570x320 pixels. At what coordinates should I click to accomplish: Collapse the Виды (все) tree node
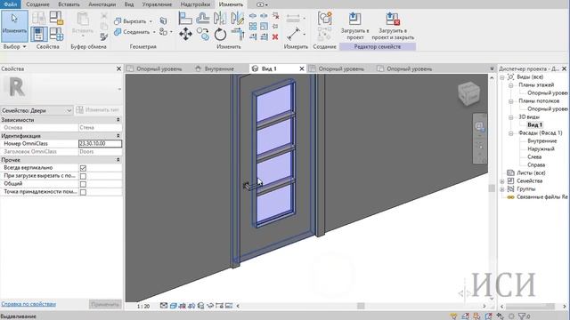click(502, 77)
